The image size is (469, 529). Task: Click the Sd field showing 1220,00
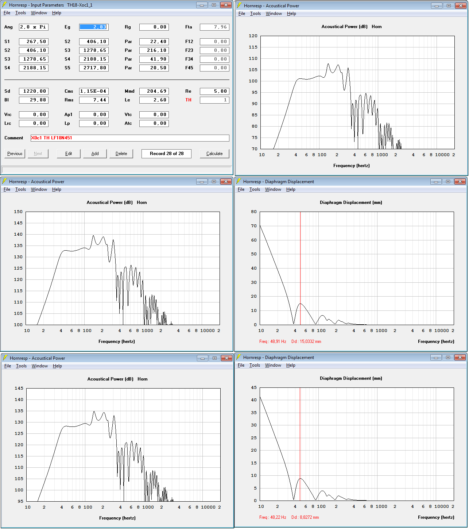pyautogui.click(x=34, y=91)
